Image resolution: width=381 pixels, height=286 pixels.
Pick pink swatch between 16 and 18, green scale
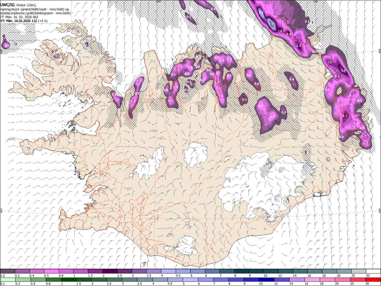312,279
